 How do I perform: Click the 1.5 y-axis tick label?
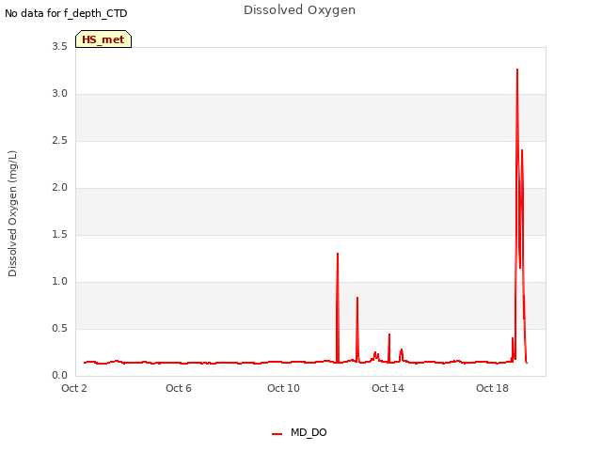tap(59, 234)
